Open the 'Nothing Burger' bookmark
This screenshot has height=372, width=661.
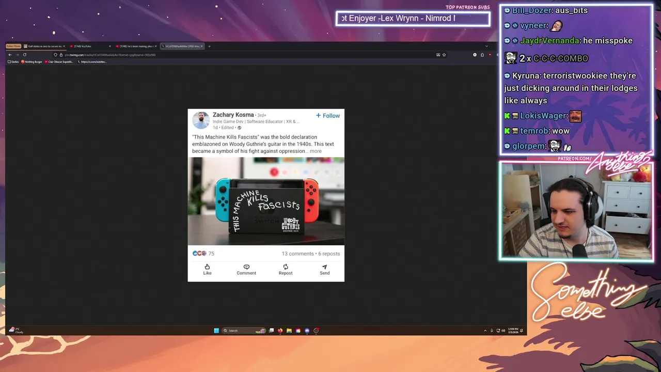pos(32,62)
